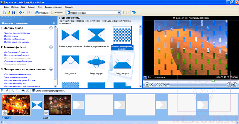Close the Операции с фильмами pane
Viewport: 239px width, 124px height.
[54, 23]
